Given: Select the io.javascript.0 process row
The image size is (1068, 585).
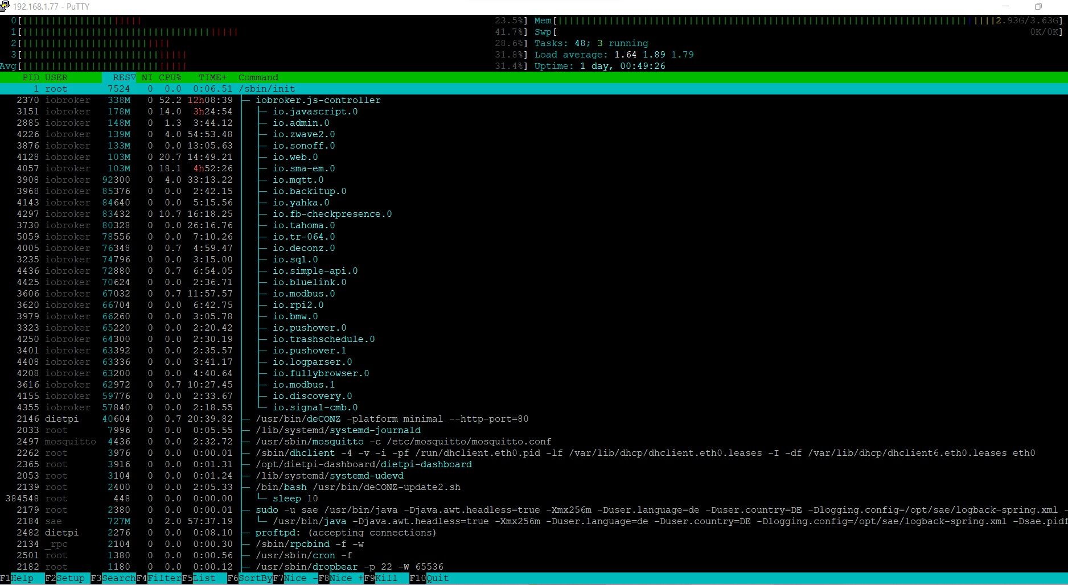Looking at the screenshot, I should pos(534,112).
